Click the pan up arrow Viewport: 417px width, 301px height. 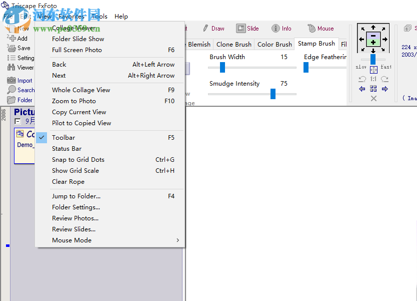coord(373,27)
